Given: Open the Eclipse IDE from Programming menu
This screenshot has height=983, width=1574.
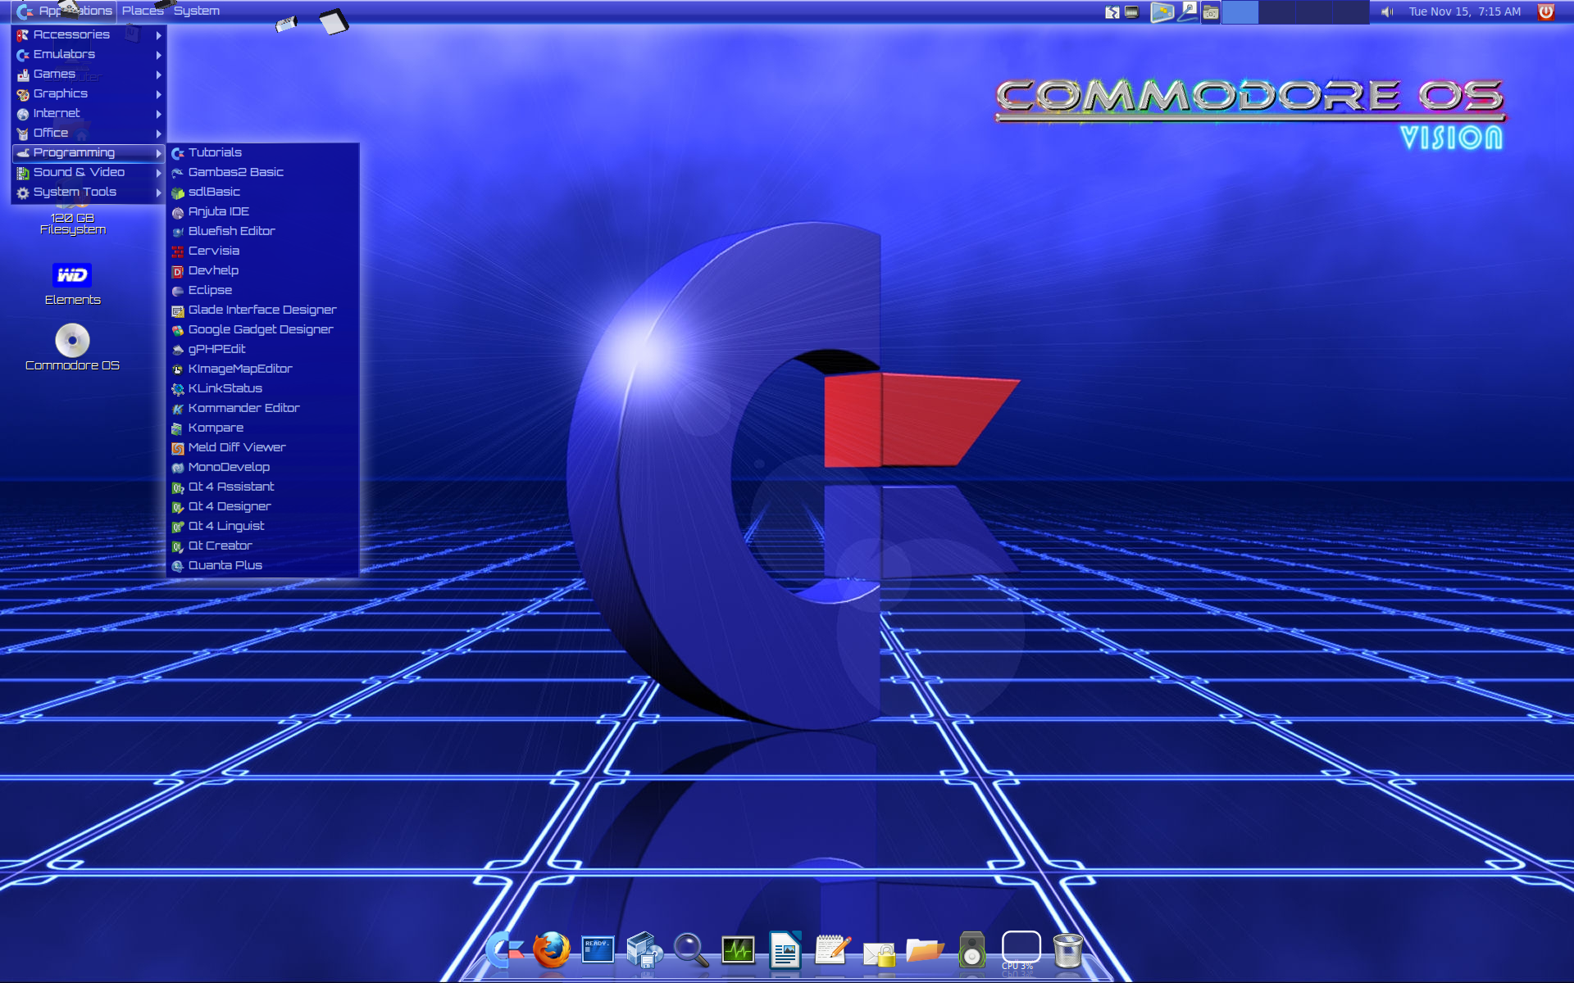Looking at the screenshot, I should click(x=210, y=290).
